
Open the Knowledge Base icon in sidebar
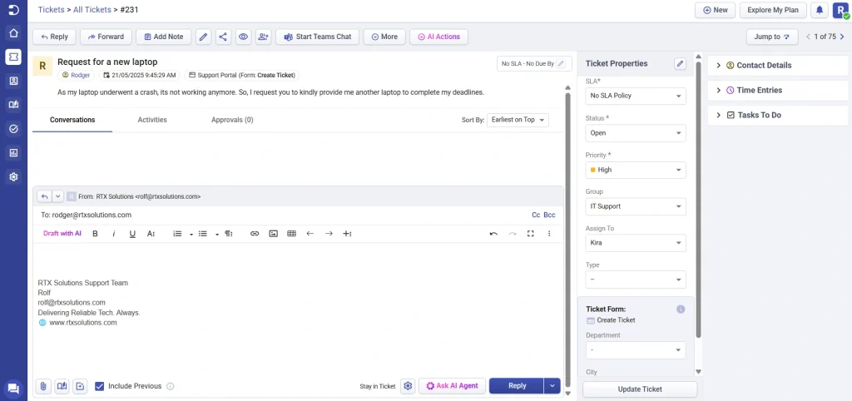[13, 105]
